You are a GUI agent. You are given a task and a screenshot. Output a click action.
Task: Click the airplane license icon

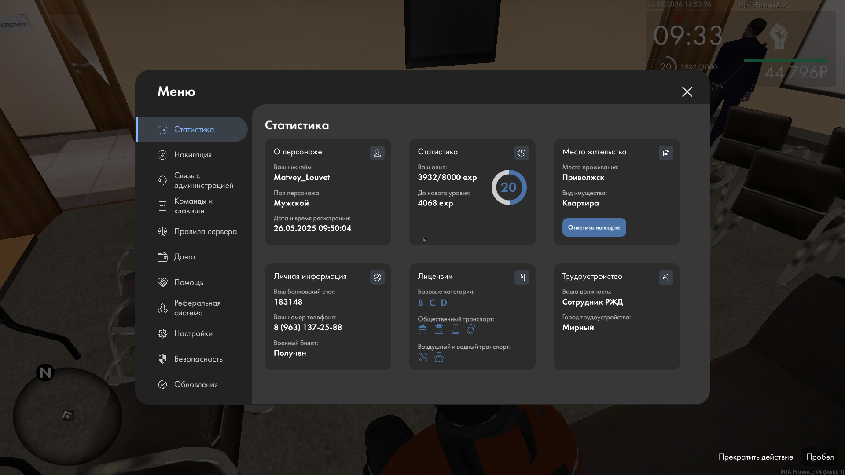tap(423, 357)
